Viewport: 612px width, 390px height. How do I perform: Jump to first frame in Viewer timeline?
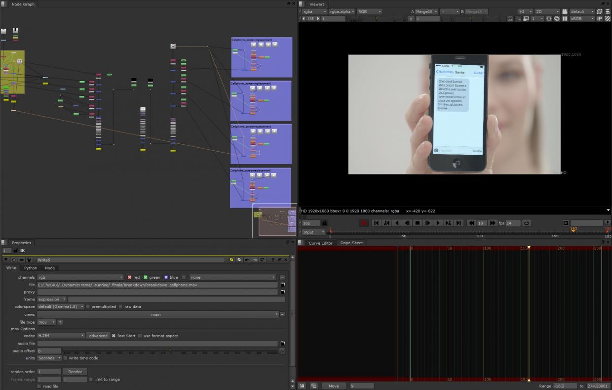click(376, 223)
